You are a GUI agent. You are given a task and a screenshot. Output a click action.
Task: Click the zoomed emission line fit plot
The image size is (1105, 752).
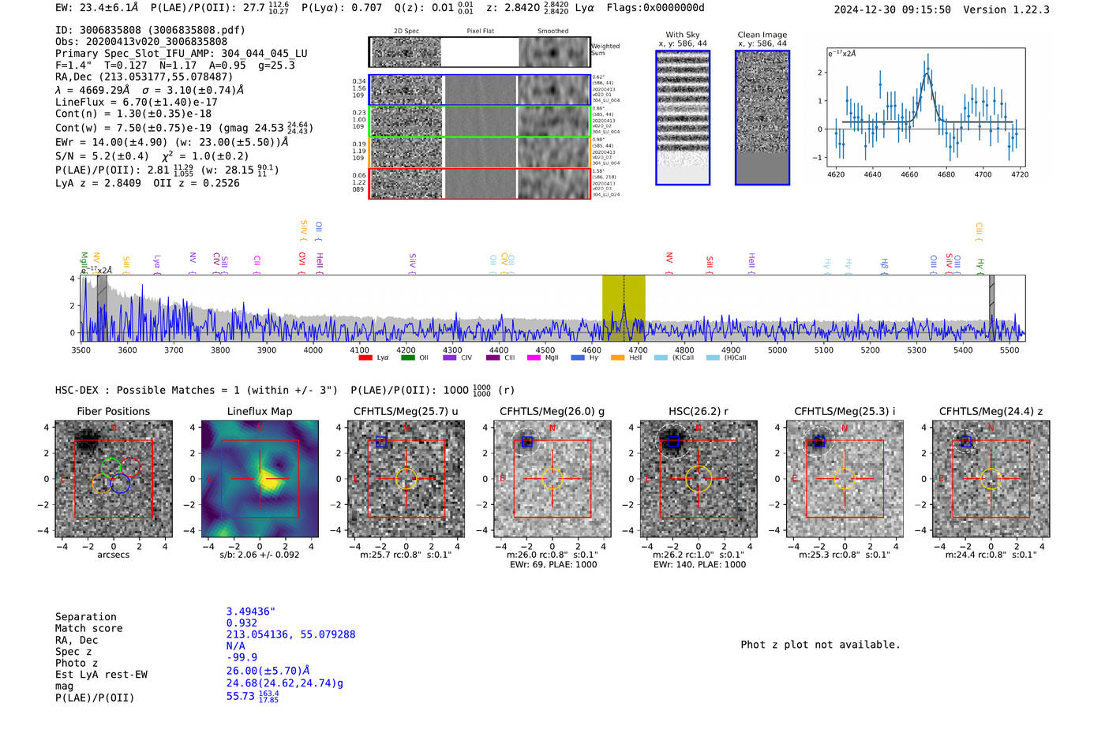(925, 108)
